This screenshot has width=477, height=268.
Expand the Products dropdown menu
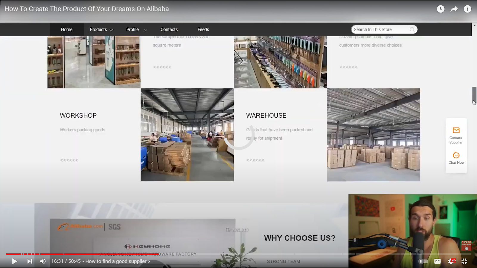(101, 29)
